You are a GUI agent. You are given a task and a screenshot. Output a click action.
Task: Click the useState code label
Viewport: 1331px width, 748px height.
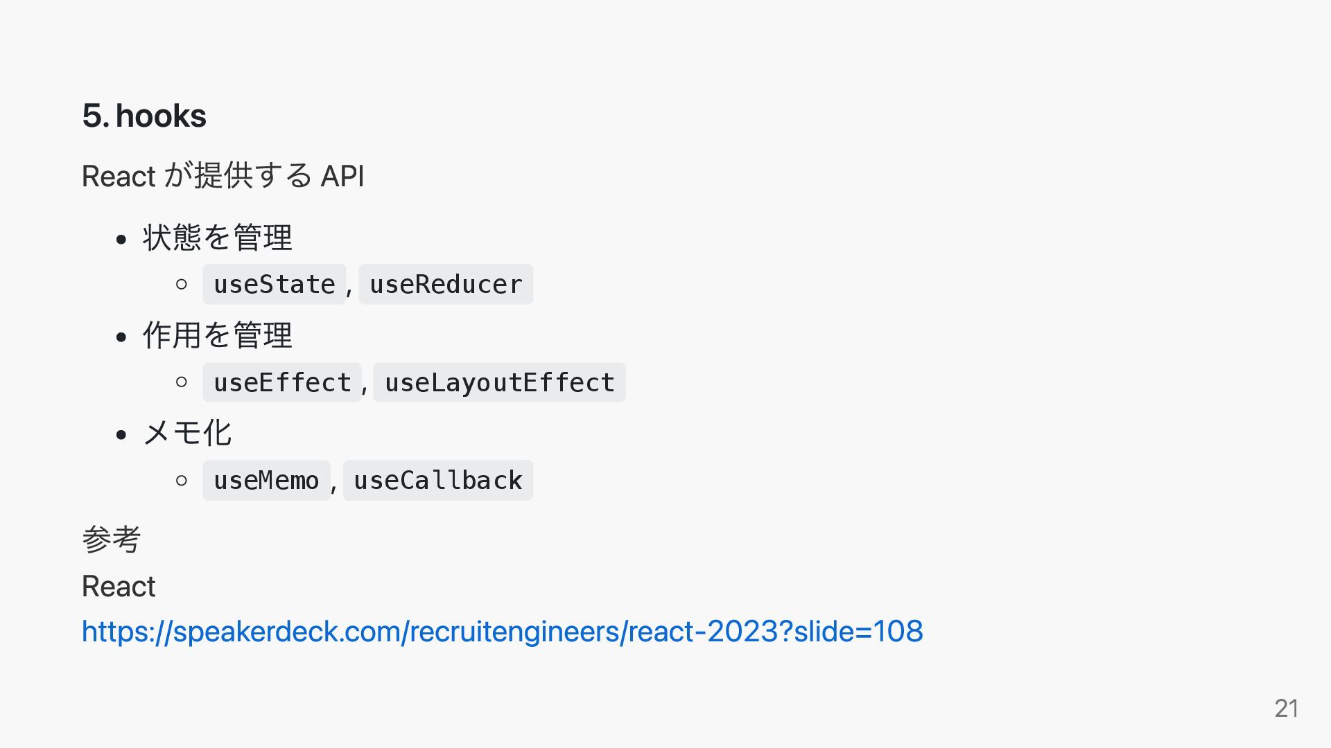(x=275, y=284)
